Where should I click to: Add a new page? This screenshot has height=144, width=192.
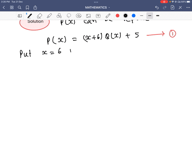pos(172,8)
